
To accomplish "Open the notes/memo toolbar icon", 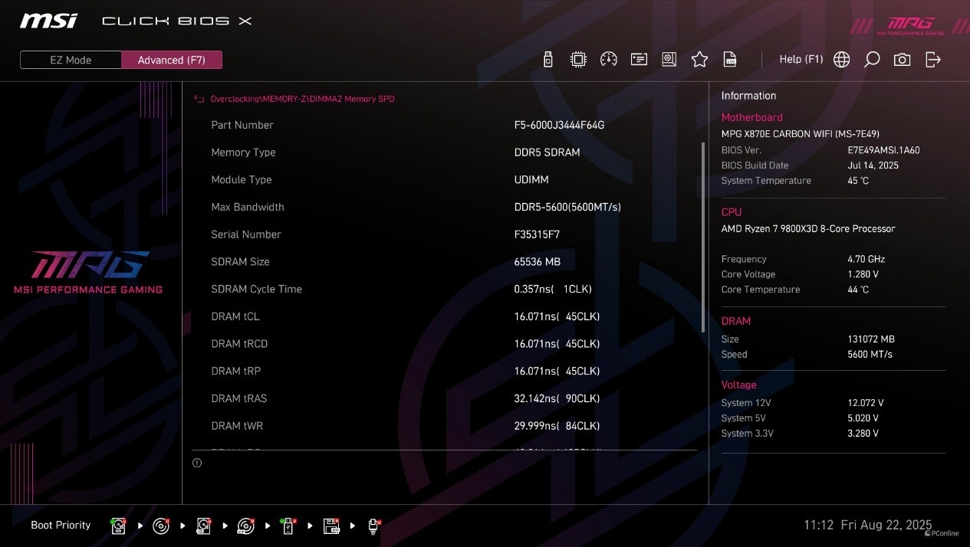I will [639, 59].
